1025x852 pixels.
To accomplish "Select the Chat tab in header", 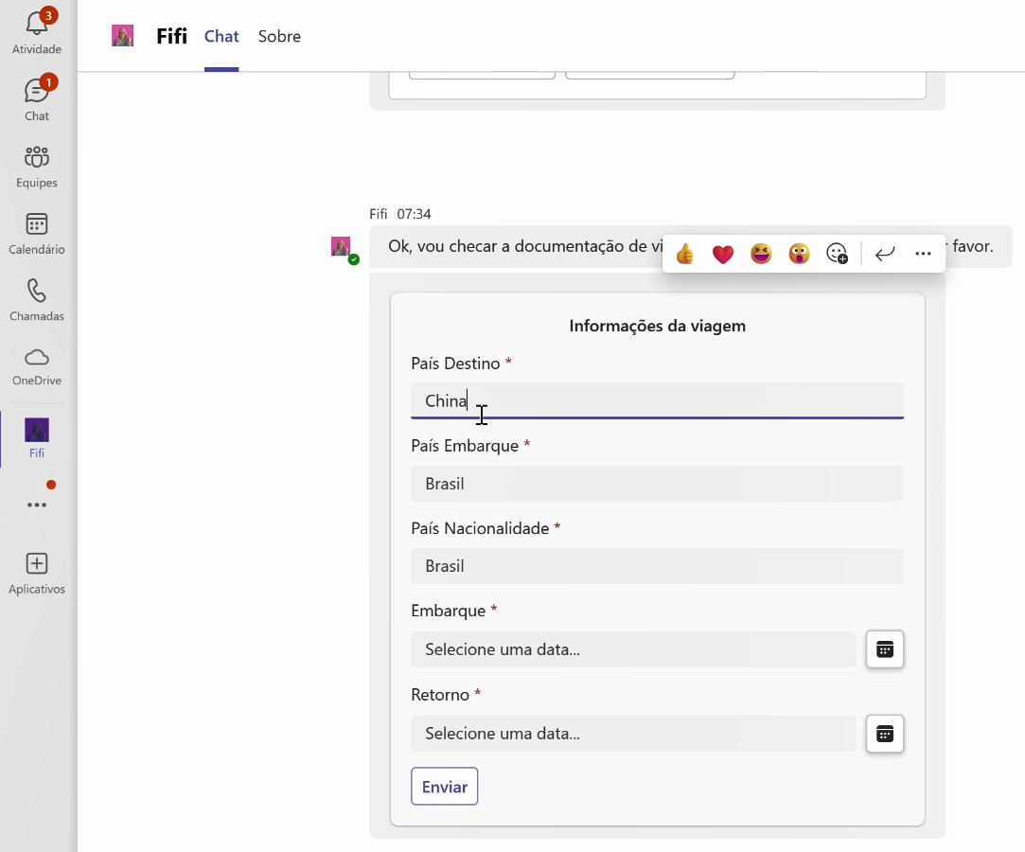I will click(x=221, y=37).
